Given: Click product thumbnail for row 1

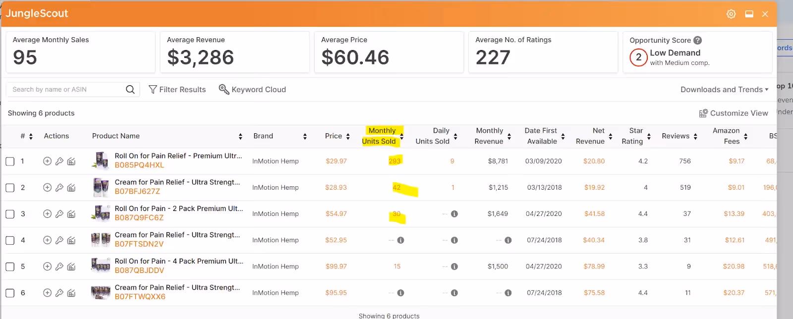Looking at the screenshot, I should (101, 161).
